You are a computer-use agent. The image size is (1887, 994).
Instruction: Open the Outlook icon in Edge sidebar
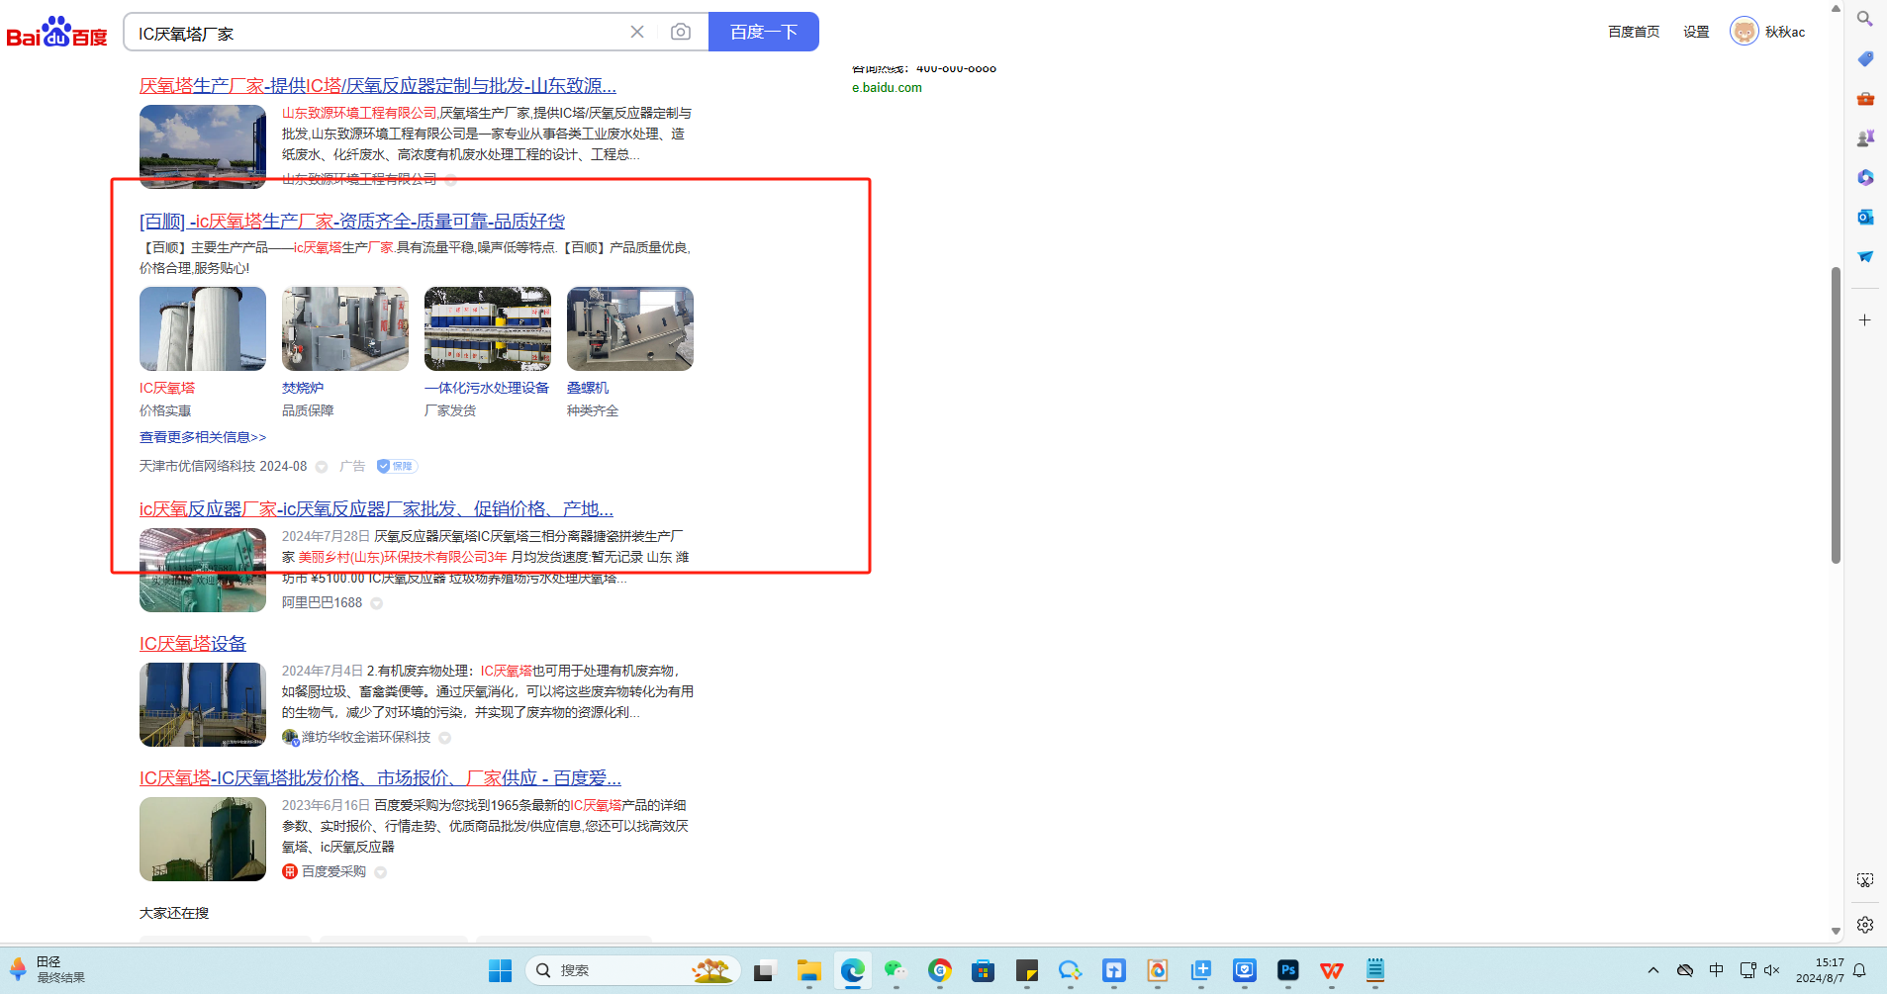click(x=1865, y=218)
